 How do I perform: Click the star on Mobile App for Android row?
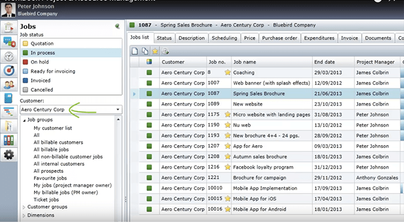tap(227, 209)
